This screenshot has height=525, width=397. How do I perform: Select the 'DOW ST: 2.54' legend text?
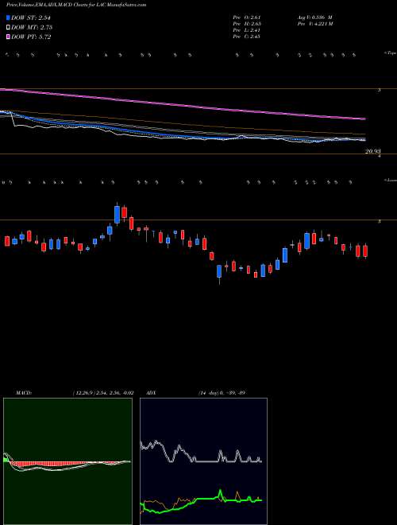[x=31, y=17]
